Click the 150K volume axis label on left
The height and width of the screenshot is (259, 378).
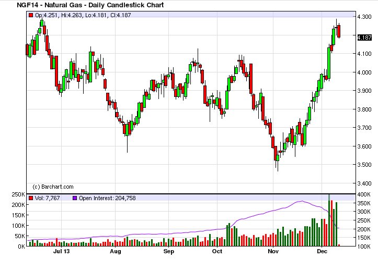pos(18,215)
